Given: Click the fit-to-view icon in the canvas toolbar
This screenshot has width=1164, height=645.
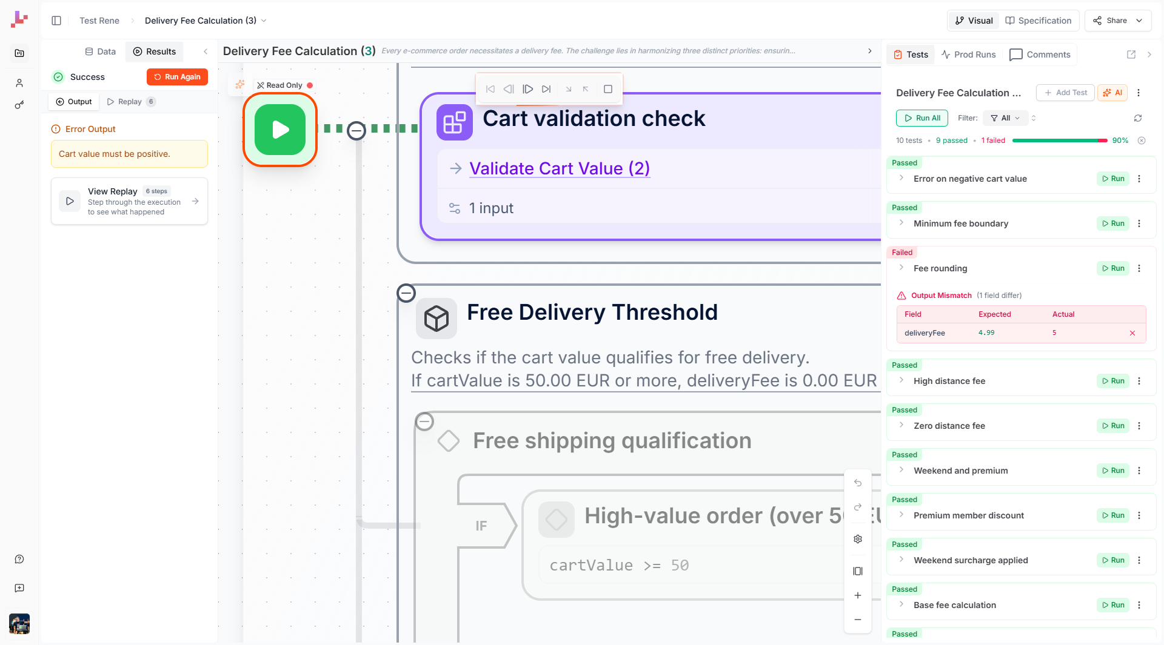Looking at the screenshot, I should pos(857,571).
